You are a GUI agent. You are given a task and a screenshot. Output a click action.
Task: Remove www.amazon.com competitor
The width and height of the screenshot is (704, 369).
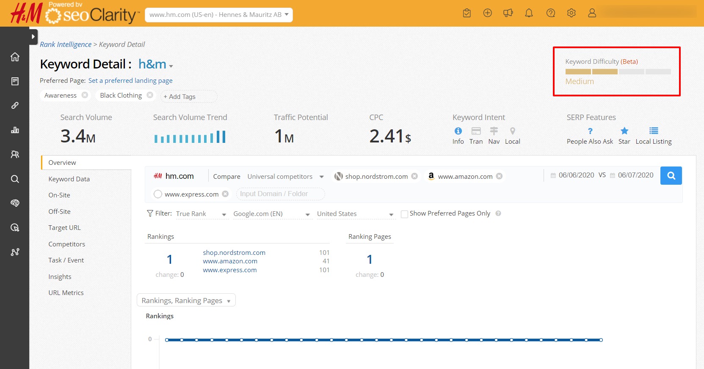pos(500,176)
